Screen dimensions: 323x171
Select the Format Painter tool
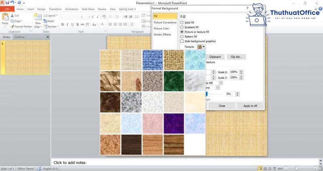11,27
